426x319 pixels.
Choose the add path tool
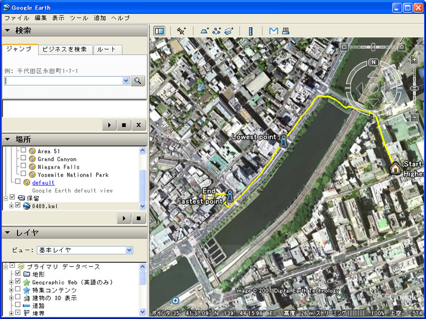point(217,31)
